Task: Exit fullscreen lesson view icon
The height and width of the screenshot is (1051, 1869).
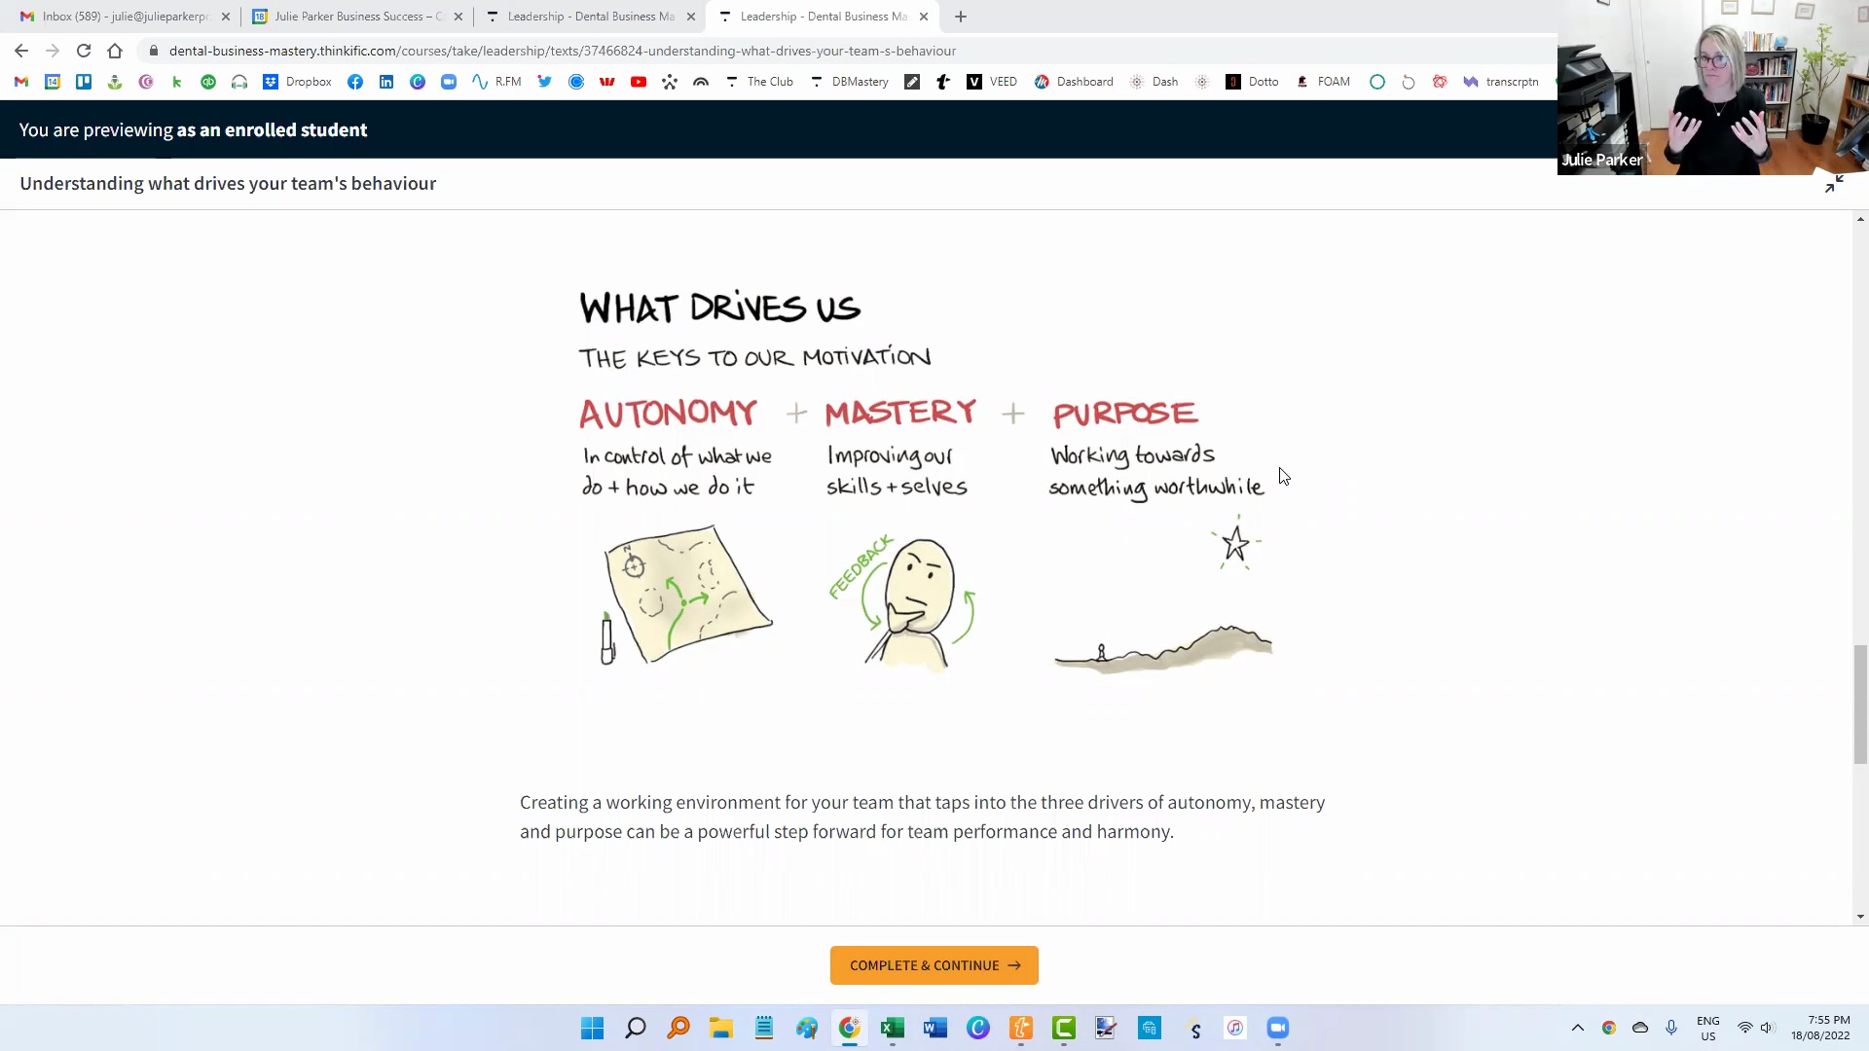Action: click(1834, 184)
